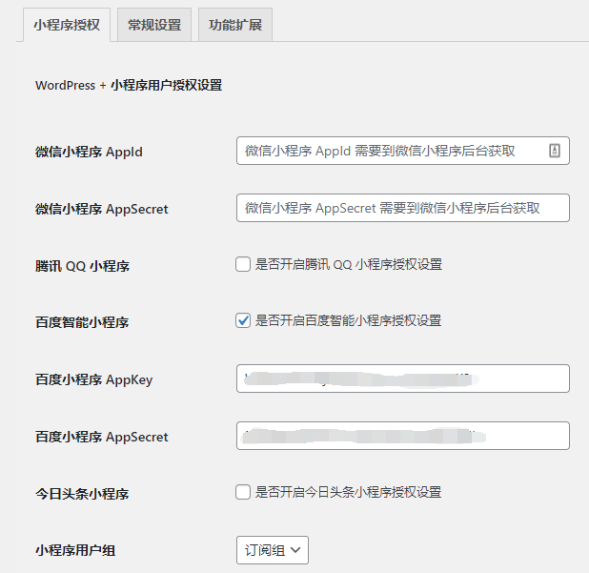This screenshot has height=573, width=589.
Task: Click the text 是否开启今日头条小程序授权设置
Action: (348, 492)
